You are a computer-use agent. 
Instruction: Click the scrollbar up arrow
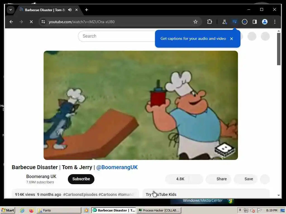point(278,31)
